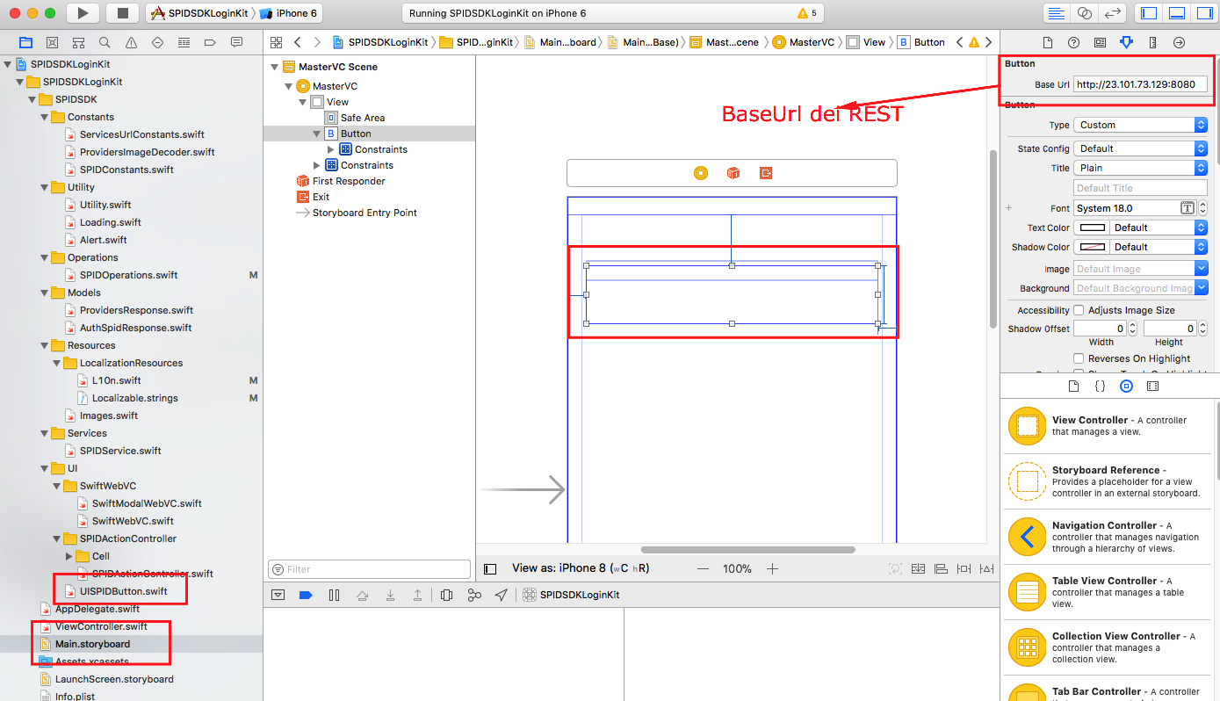1220x701 pixels.
Task: Open the Find navigator search icon
Action: pyautogui.click(x=105, y=42)
